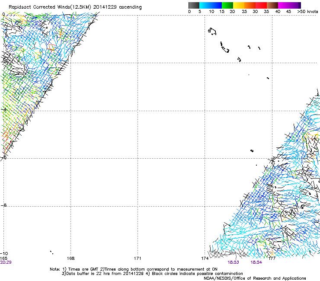Screen dimensions: 320x281
Task: Click the purple pass time '18:54'
Action: pyautogui.click(x=256, y=262)
